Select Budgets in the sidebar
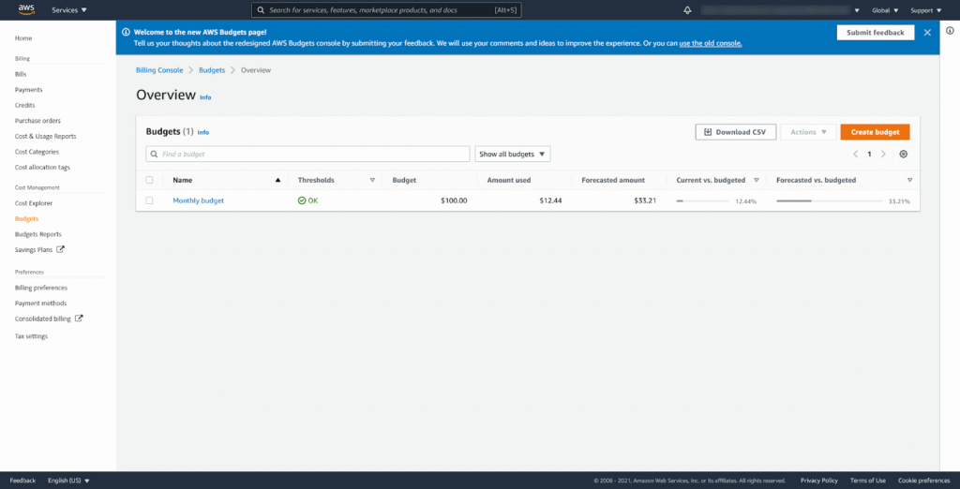The height and width of the screenshot is (489, 960). [x=26, y=218]
